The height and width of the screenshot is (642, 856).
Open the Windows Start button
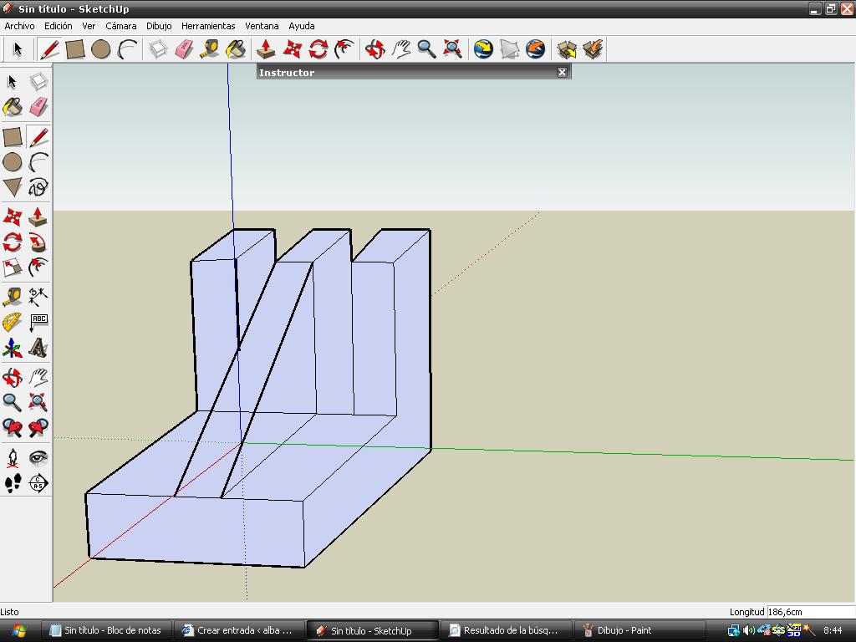tap(18, 630)
